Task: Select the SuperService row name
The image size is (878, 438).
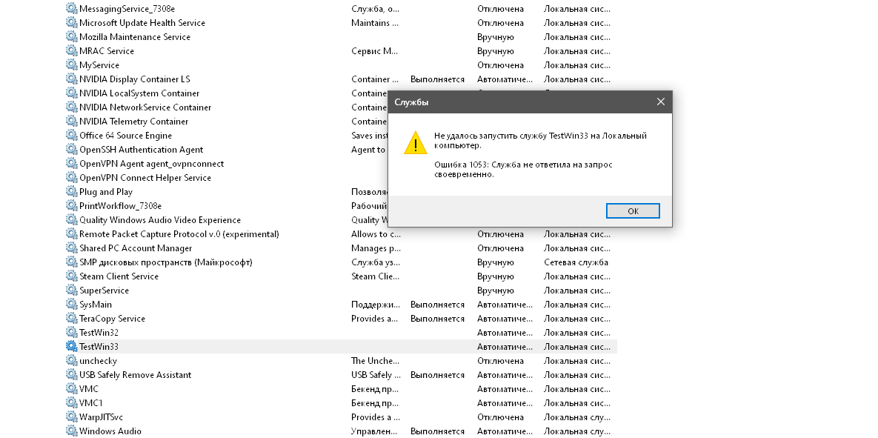Action: click(104, 290)
